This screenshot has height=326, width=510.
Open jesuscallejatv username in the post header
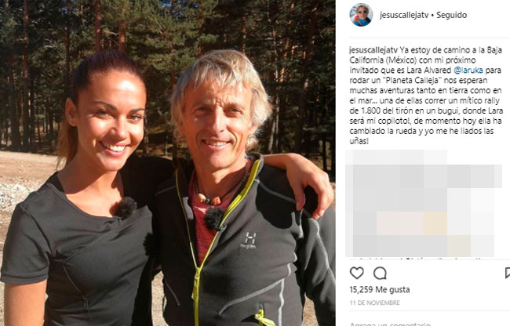click(404, 15)
